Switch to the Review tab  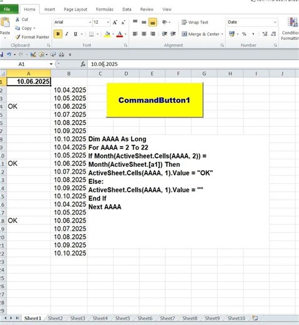pyautogui.click(x=147, y=9)
